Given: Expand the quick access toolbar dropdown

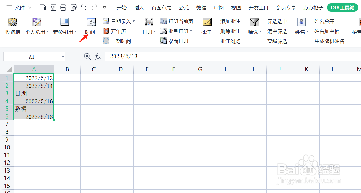Looking at the screenshot, I should [104, 8].
